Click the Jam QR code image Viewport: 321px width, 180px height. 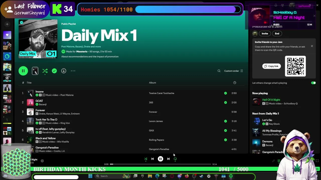tap(295, 66)
